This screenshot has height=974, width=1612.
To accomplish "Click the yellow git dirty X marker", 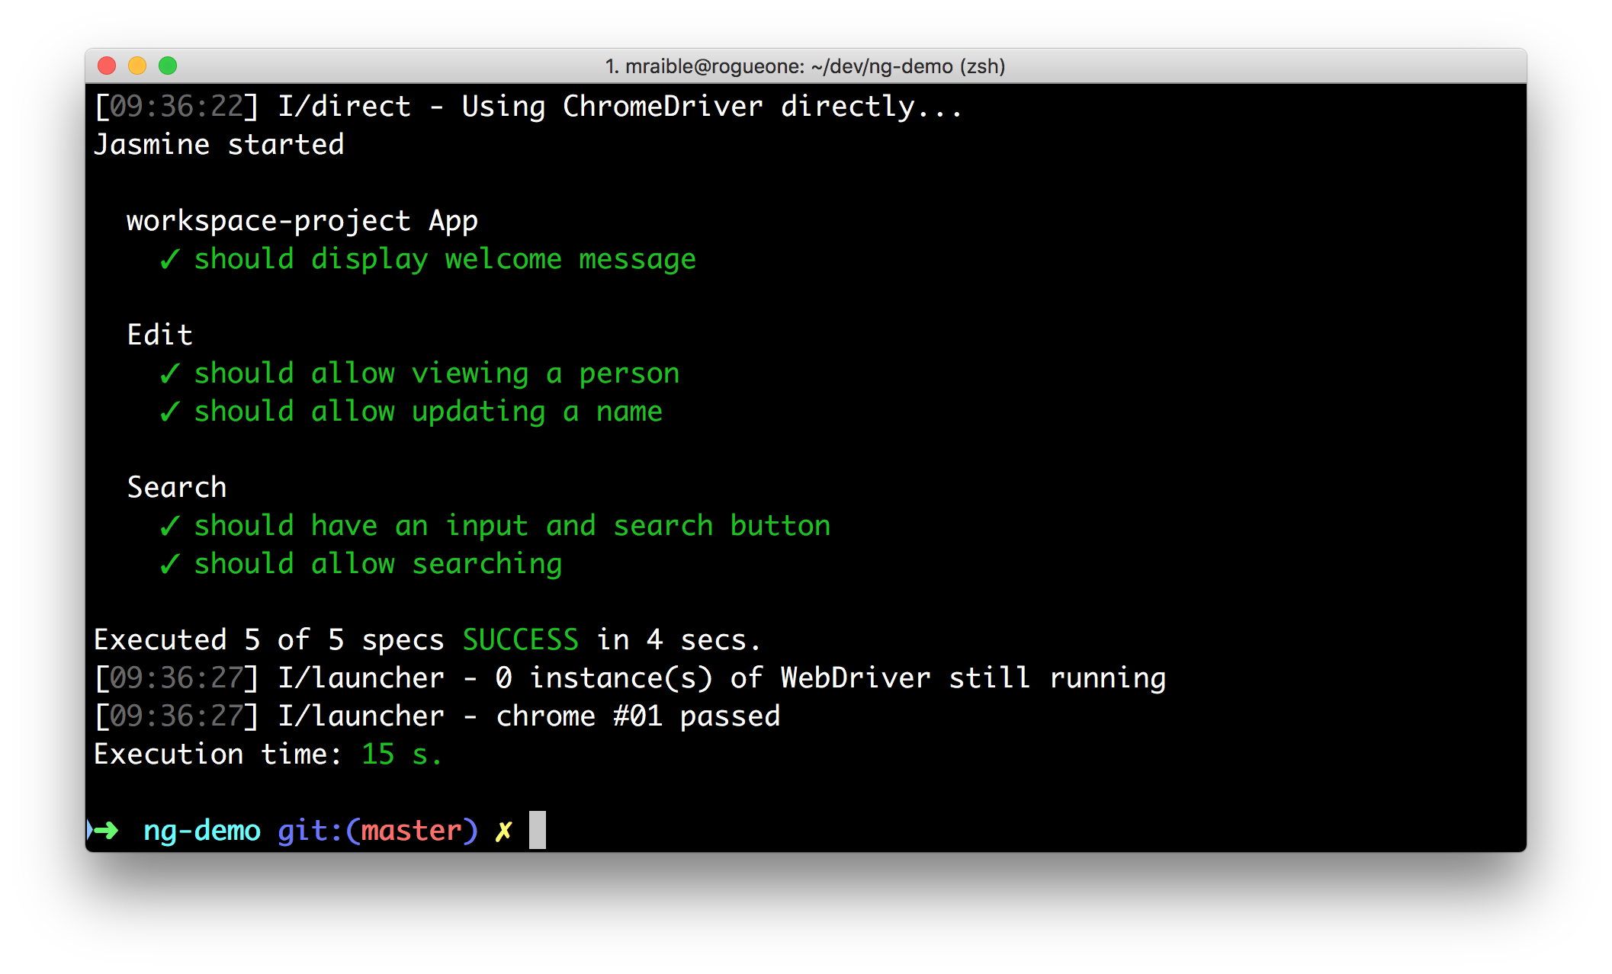I will click(x=503, y=831).
